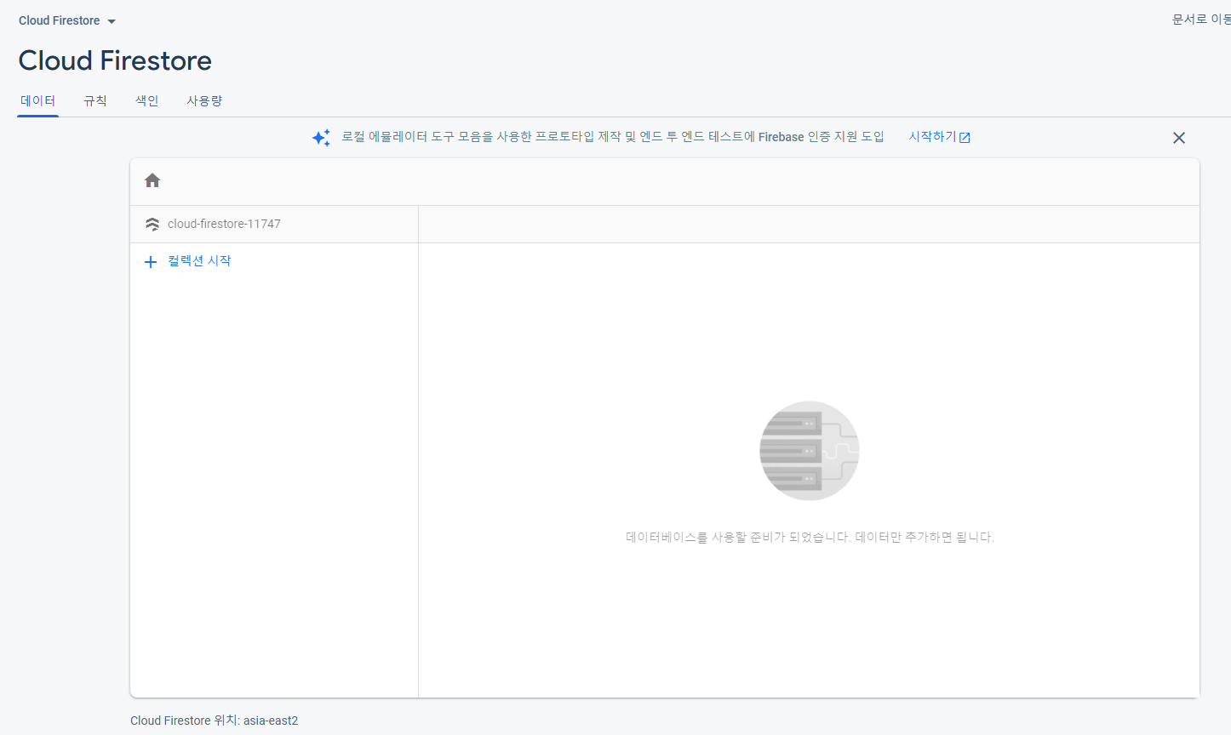Click the plus icon beside 컬렉션 시작
The width and height of the screenshot is (1231, 735).
[x=151, y=262]
